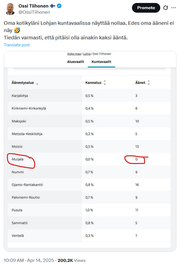Open Ossi Tiihonen's profile avatar
181x267 pixels.
[10, 9]
